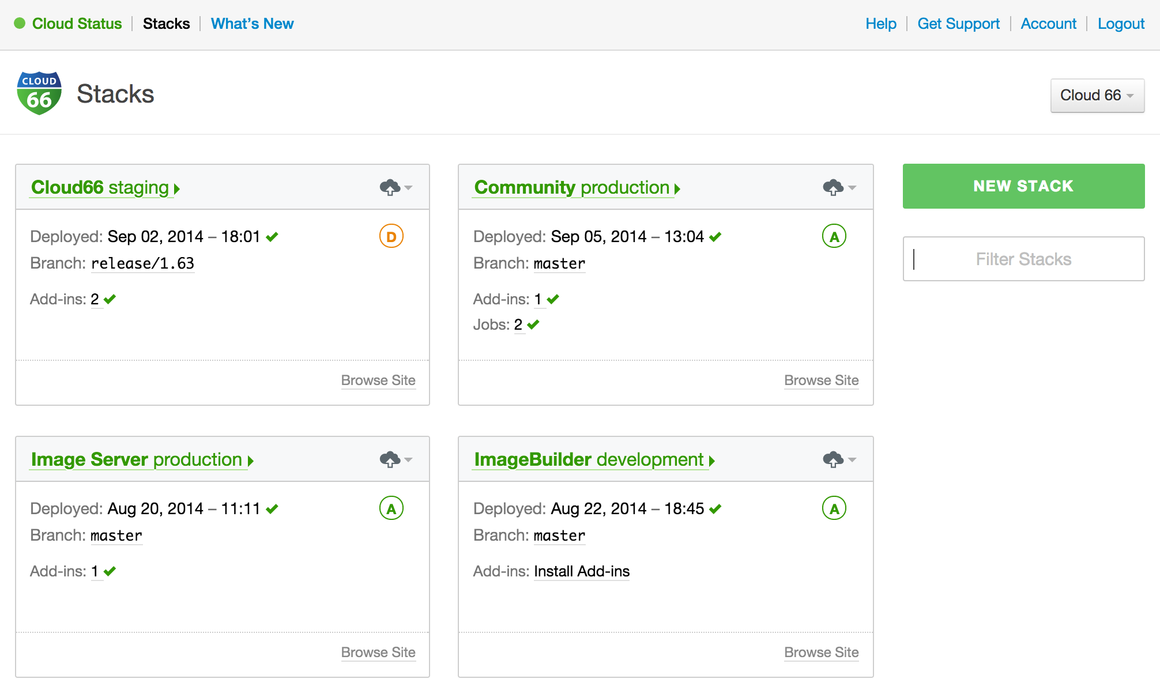This screenshot has width=1160, height=694.
Task: Open Cloud Status page
Action: click(77, 24)
